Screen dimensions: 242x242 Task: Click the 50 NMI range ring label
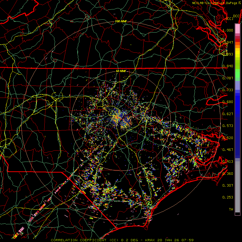pyautogui.click(x=121, y=71)
